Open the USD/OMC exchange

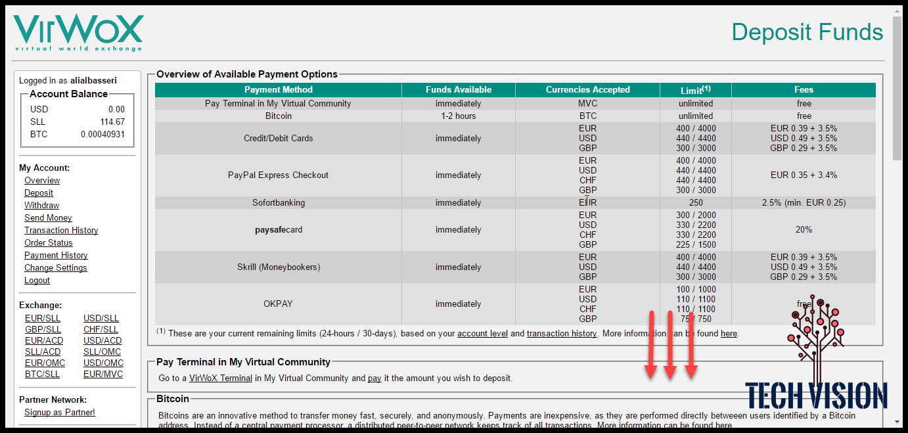coord(103,363)
